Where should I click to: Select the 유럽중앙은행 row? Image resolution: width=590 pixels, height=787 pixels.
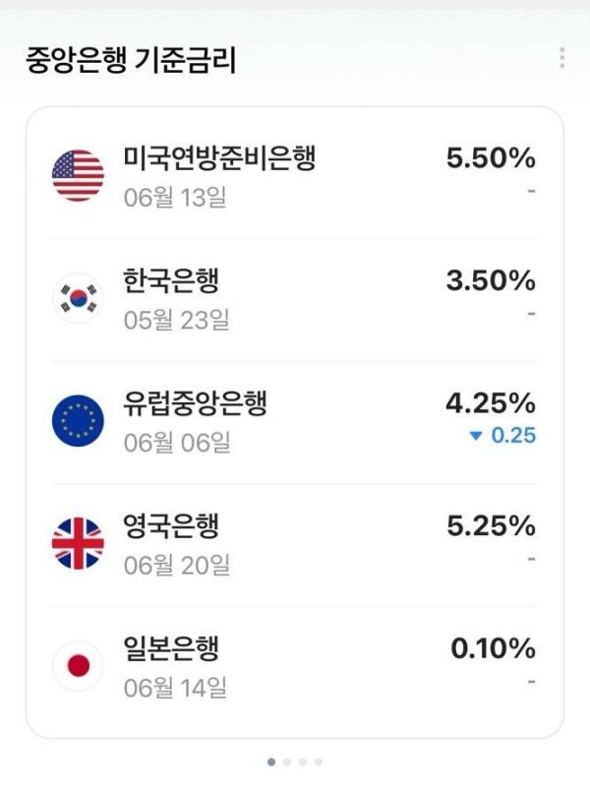(294, 422)
